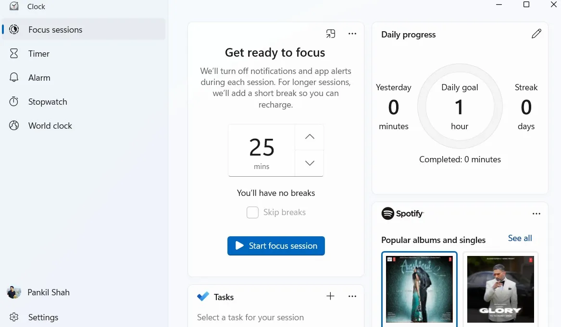
Task: Open the focus session options menu
Action: click(352, 33)
